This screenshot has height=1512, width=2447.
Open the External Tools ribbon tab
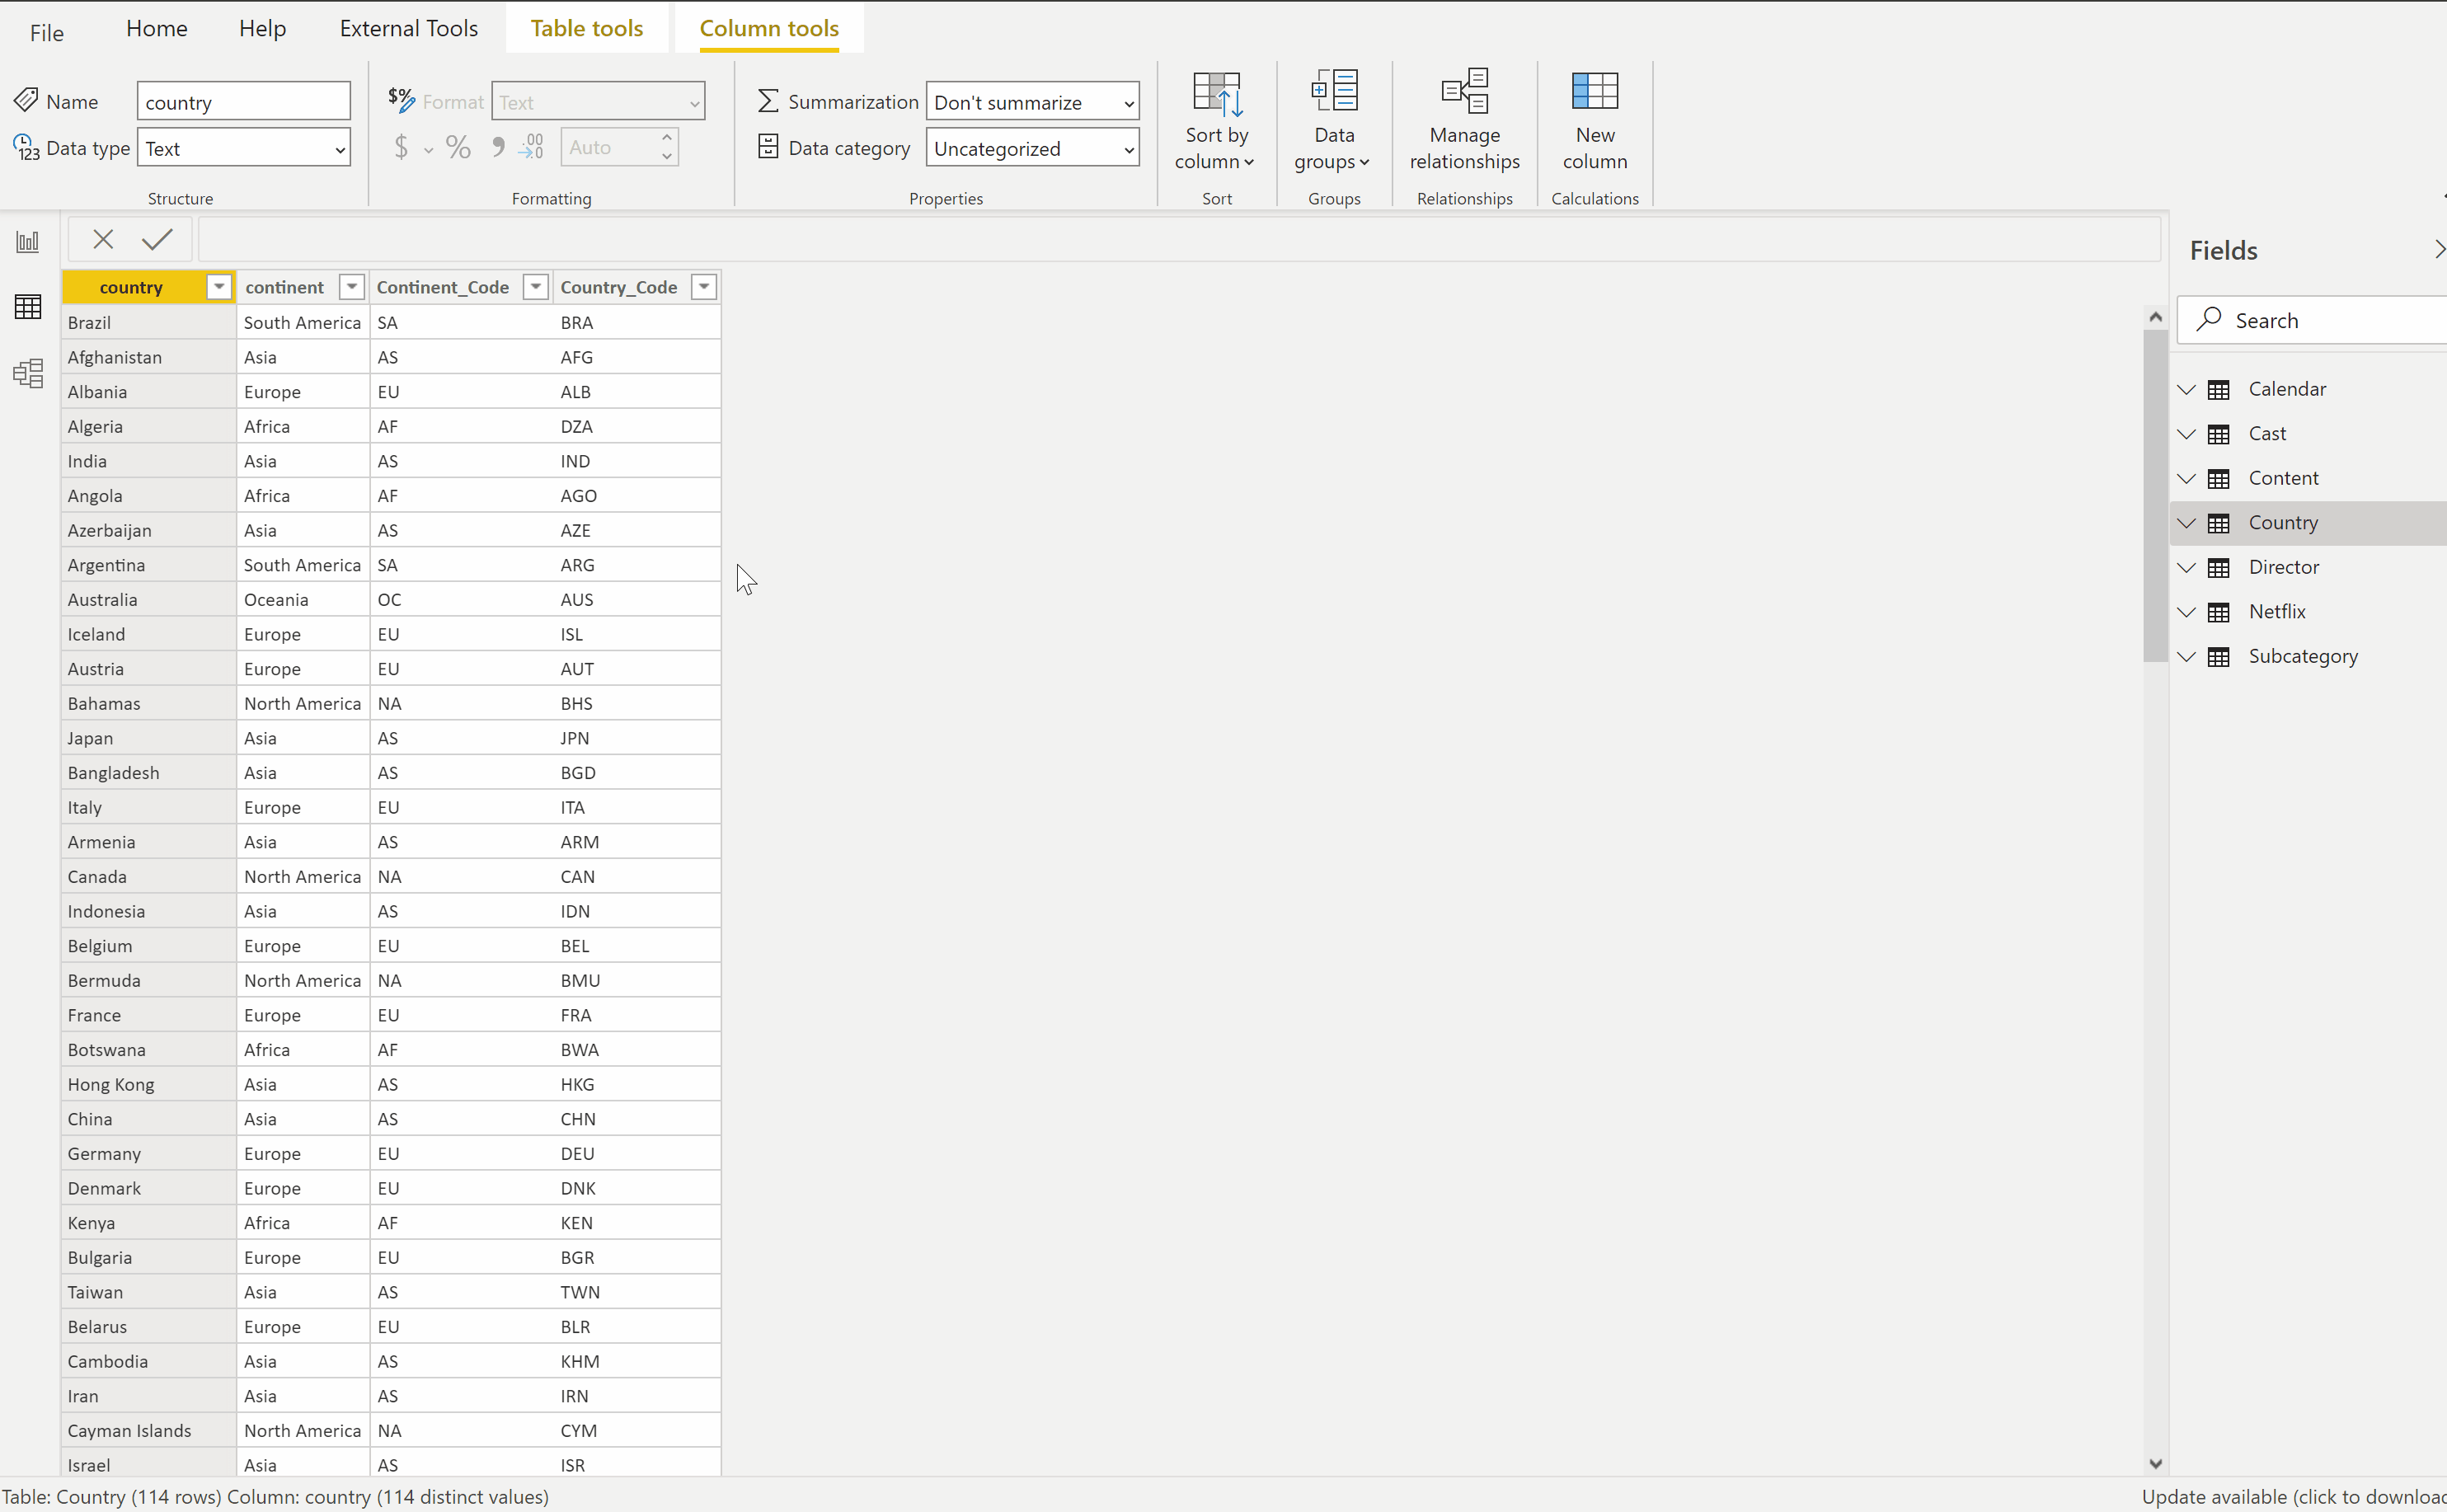point(408,27)
